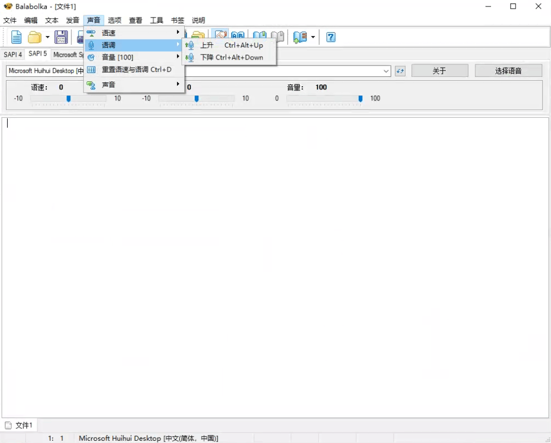
Task: Open the 工具 menu
Action: click(157, 20)
